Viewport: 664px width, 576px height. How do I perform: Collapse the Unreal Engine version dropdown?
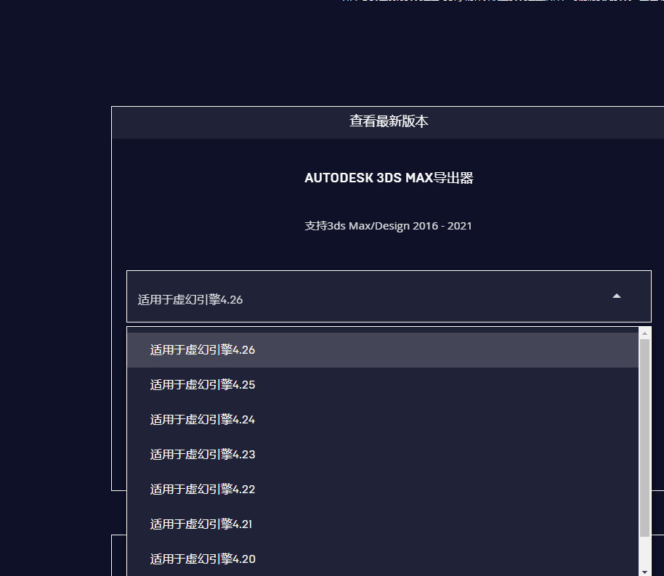pyautogui.click(x=389, y=296)
